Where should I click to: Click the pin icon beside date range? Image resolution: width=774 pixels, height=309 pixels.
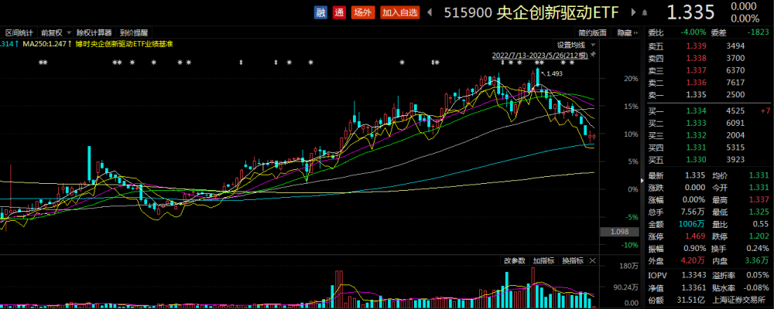click(x=593, y=54)
